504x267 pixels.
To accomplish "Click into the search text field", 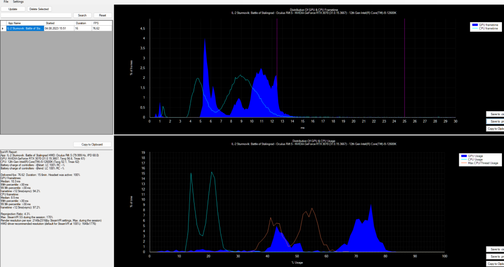I will point(36,16).
